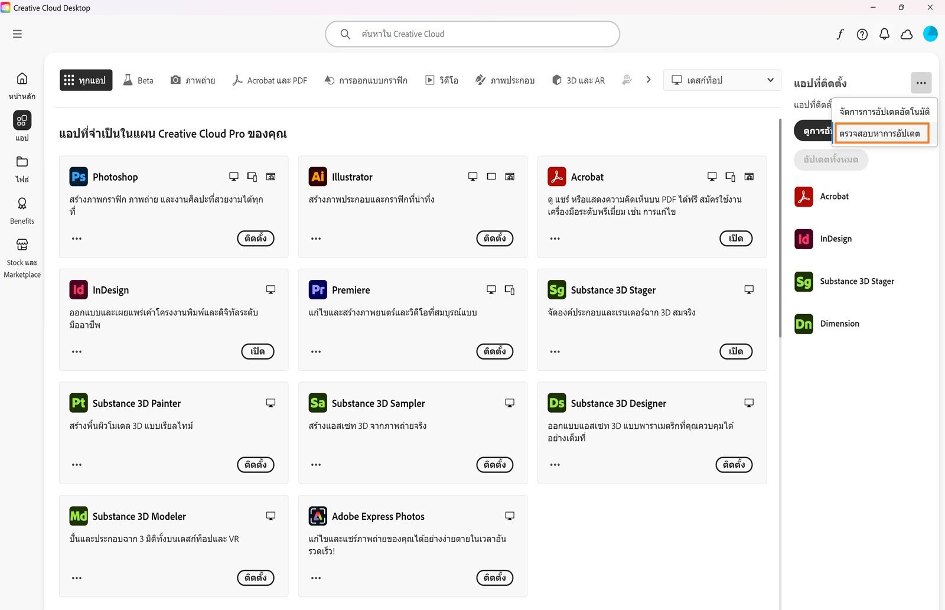Show more category tabs with chevron

[649, 80]
